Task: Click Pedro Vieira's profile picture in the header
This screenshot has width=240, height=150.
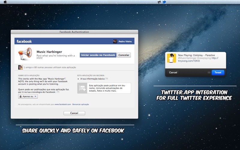Action: click(115, 41)
